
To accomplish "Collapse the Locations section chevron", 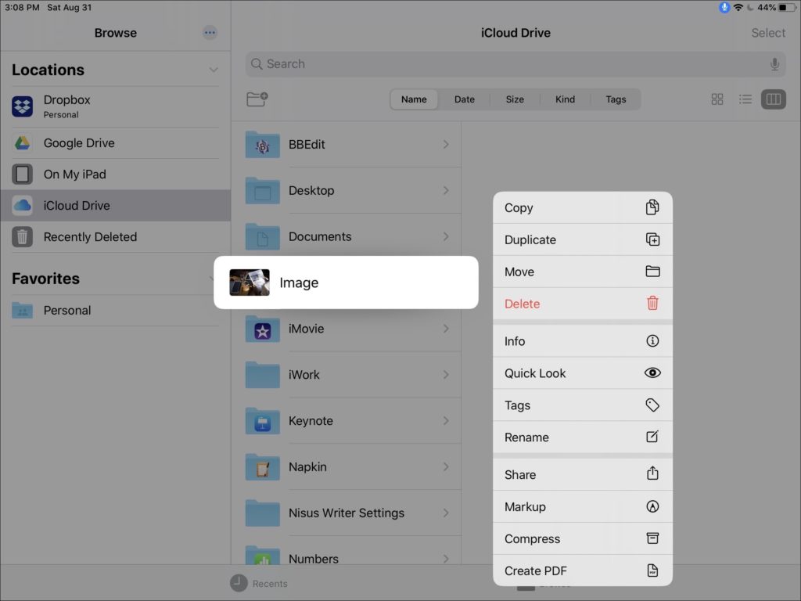I will point(214,70).
